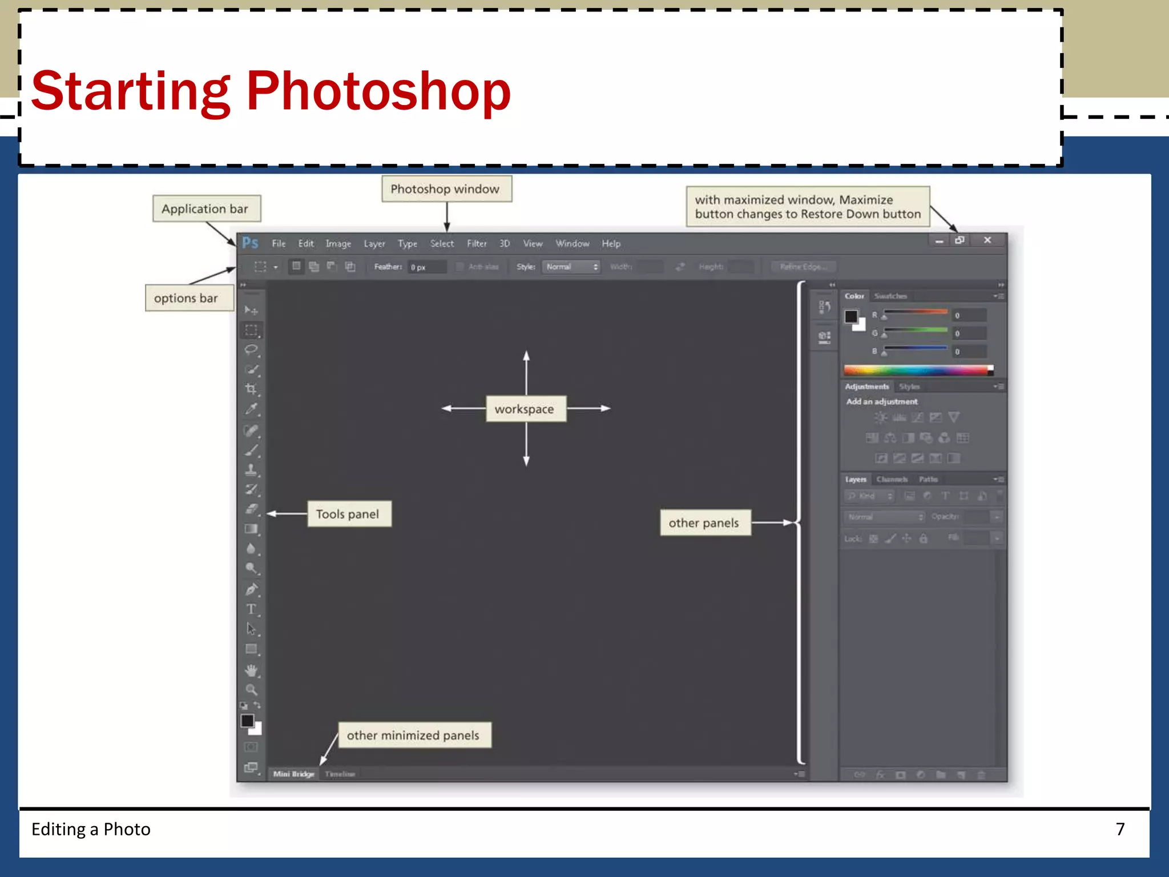The image size is (1169, 877).
Task: Open the Image menu
Action: (338, 244)
